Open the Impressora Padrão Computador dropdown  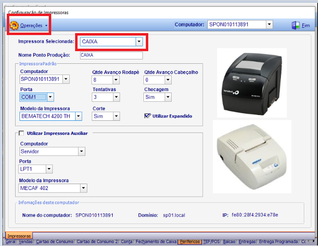coord(66,79)
